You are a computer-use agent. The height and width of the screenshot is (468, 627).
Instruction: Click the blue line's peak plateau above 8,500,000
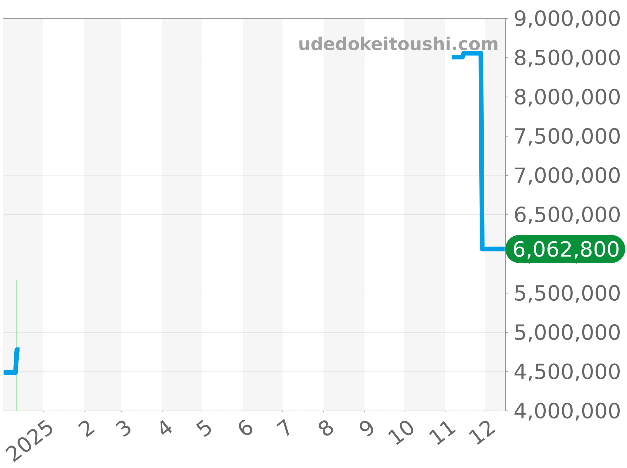point(473,54)
